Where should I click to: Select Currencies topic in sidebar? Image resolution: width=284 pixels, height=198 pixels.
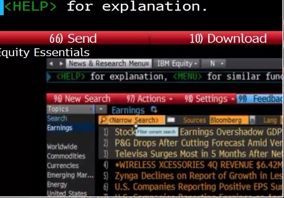[63, 166]
